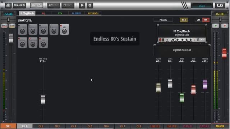
Task: Click the 7.6 dB channel level readout
Action: pos(8,14)
